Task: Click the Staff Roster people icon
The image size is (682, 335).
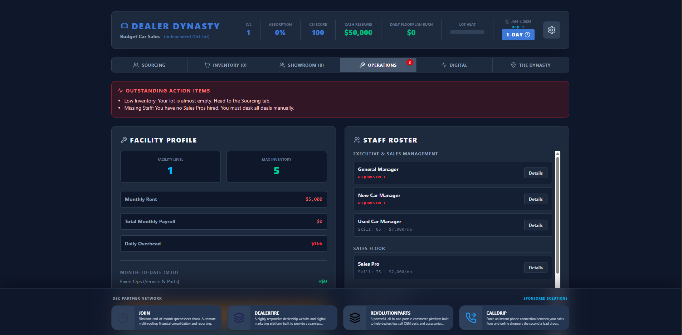Action: [357, 140]
